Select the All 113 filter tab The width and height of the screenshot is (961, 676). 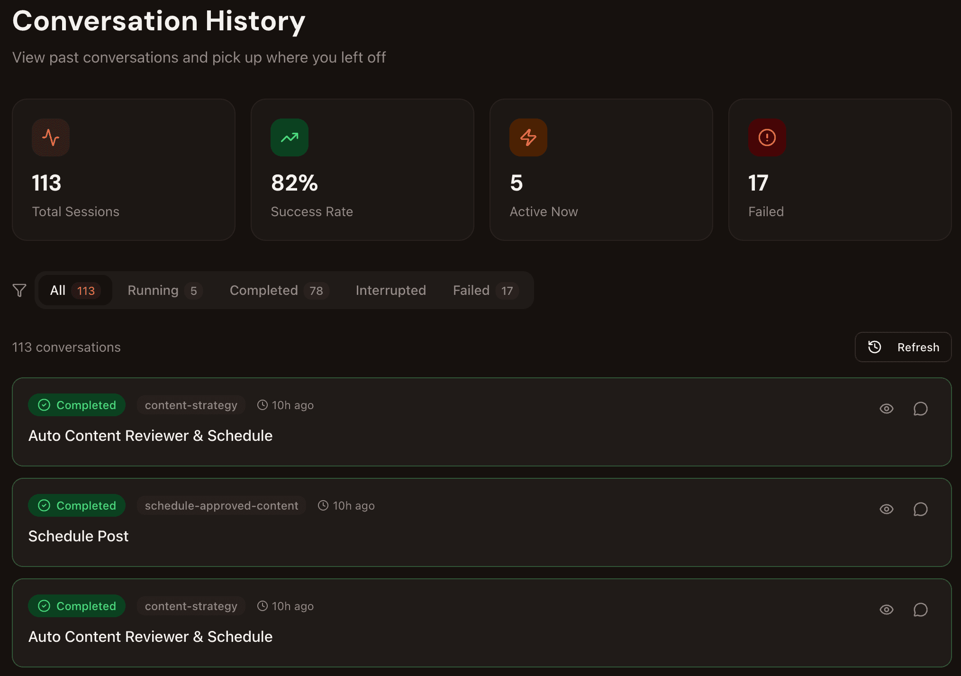coord(75,290)
